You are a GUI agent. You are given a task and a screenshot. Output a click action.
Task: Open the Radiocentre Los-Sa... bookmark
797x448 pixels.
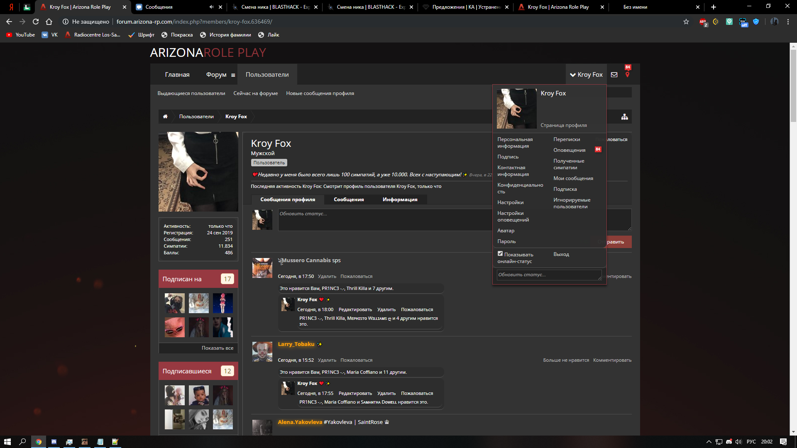[93, 35]
